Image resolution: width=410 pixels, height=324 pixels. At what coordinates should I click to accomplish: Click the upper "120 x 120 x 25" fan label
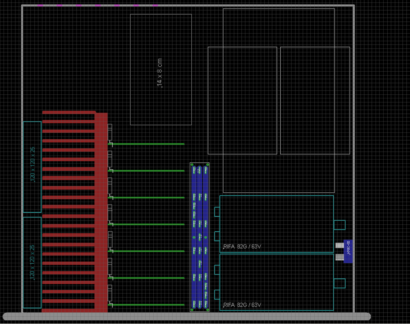tap(32, 164)
